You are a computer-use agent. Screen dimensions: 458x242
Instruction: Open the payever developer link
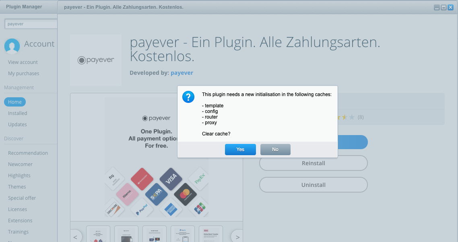(x=182, y=73)
